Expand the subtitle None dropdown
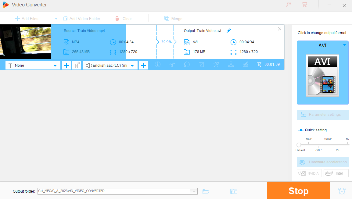 pyautogui.click(x=55, y=66)
